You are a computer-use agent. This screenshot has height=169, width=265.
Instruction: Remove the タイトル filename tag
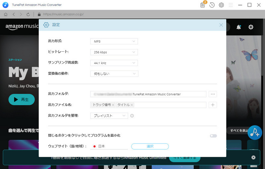tap(132, 105)
